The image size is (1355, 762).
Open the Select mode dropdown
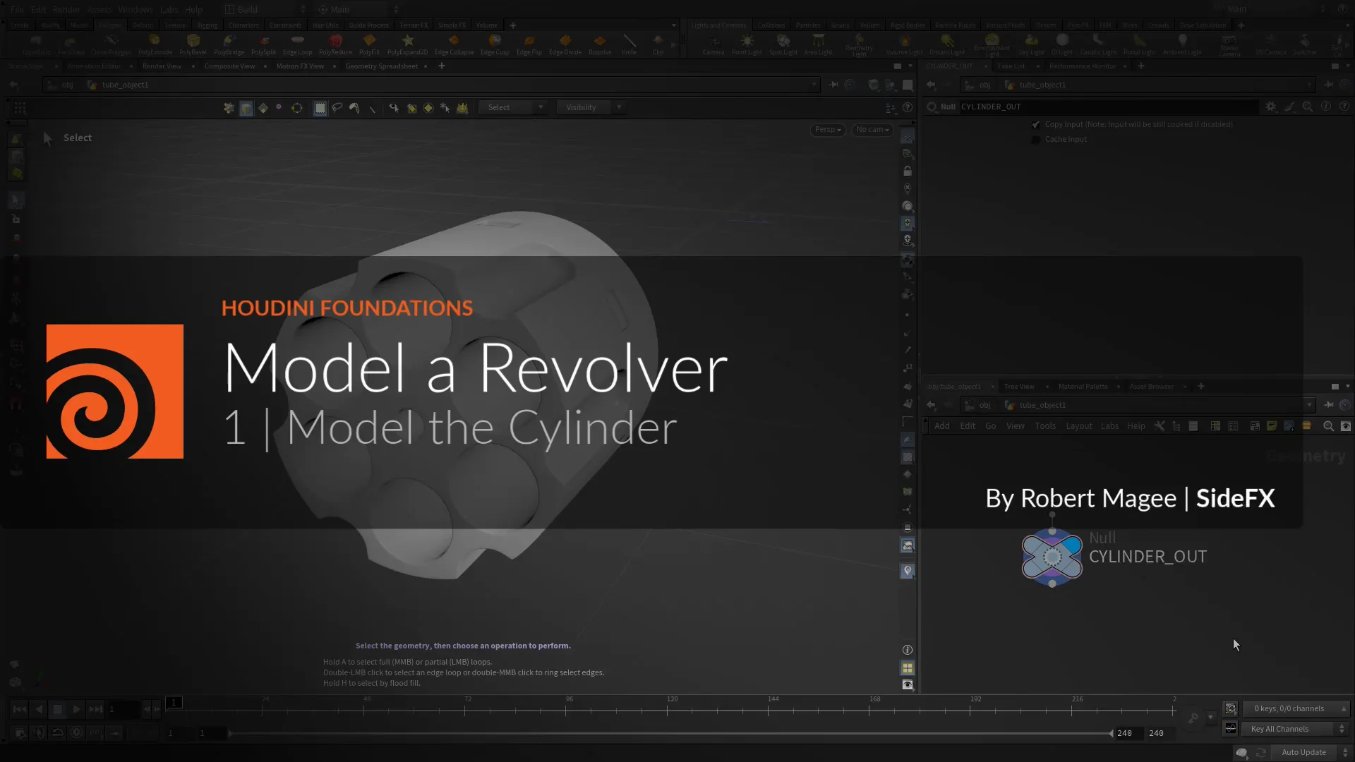pos(513,107)
